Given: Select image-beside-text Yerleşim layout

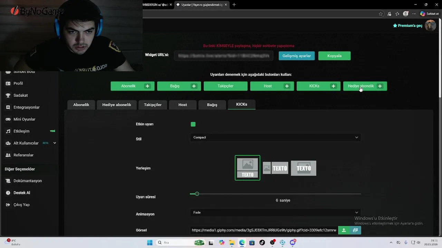Looking at the screenshot, I should click(276, 168).
